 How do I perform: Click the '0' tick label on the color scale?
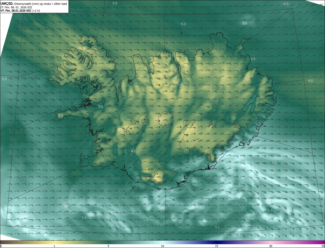coord(1,246)
